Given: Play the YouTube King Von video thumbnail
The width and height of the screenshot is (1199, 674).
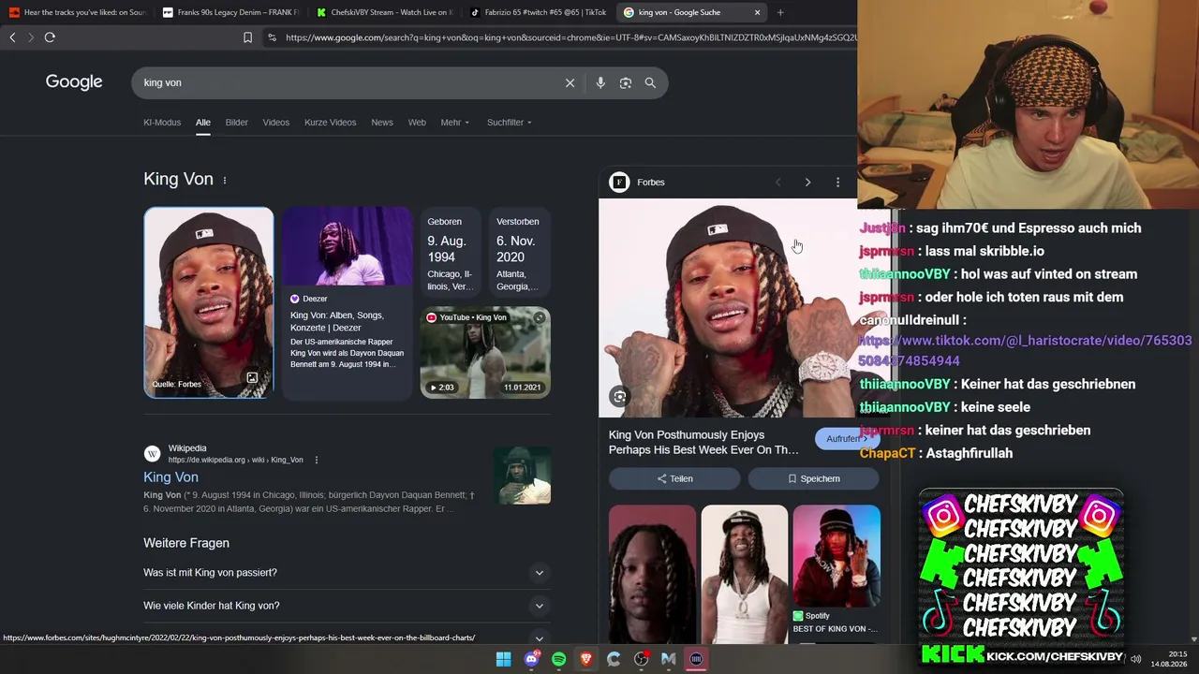Looking at the screenshot, I should click(485, 353).
